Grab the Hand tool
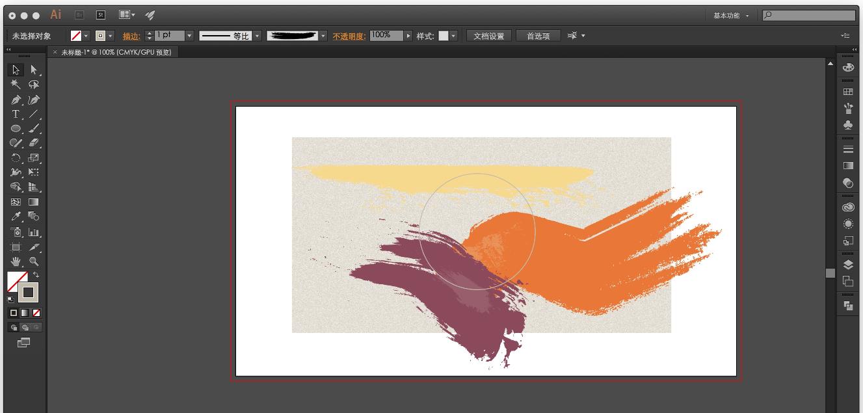The height and width of the screenshot is (413, 863). pyautogui.click(x=16, y=261)
